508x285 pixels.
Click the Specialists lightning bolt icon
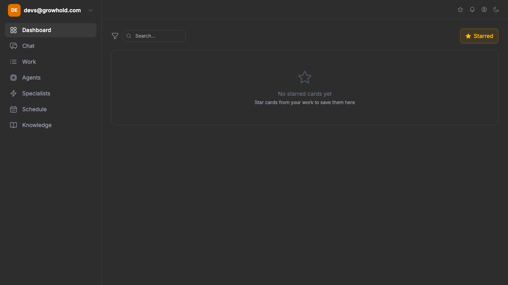coord(13,93)
